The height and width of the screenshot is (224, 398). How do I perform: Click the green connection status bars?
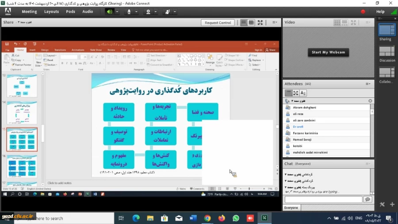click(394, 12)
